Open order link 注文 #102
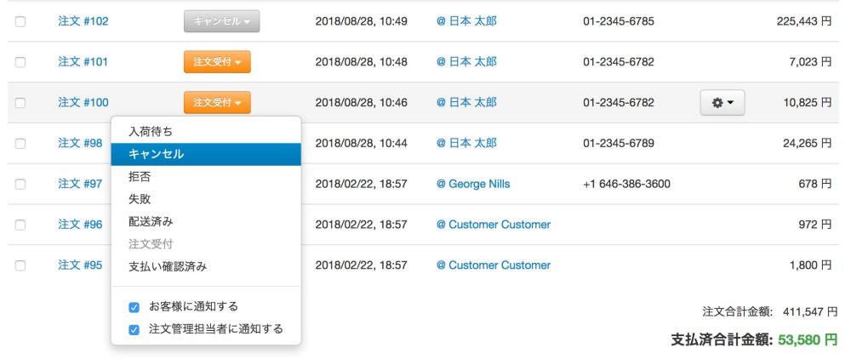851x359 pixels. 83,21
